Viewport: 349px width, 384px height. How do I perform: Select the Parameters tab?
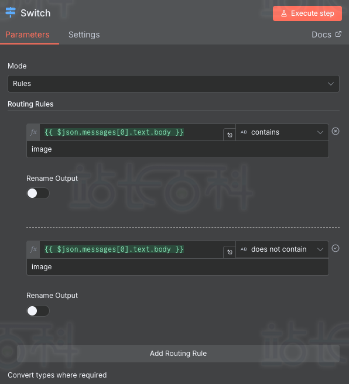(x=28, y=35)
